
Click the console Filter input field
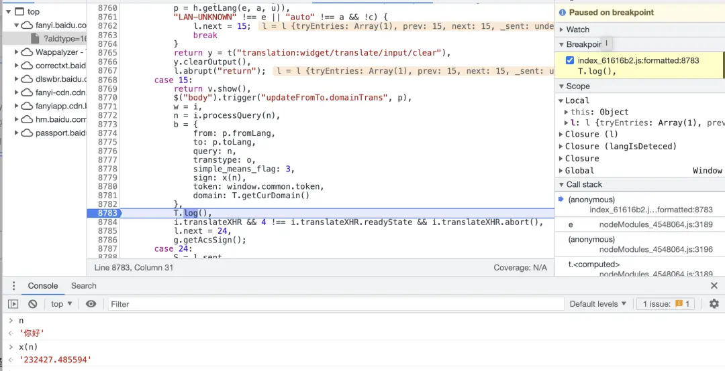pyautogui.click(x=336, y=304)
